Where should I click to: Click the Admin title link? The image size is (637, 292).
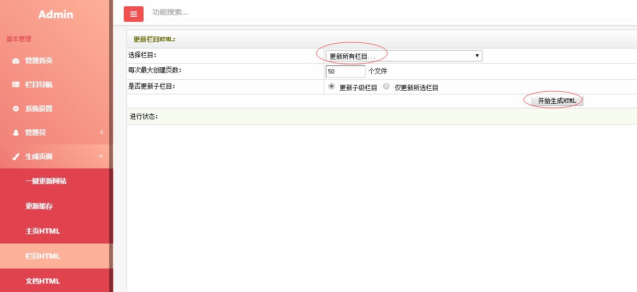56,15
